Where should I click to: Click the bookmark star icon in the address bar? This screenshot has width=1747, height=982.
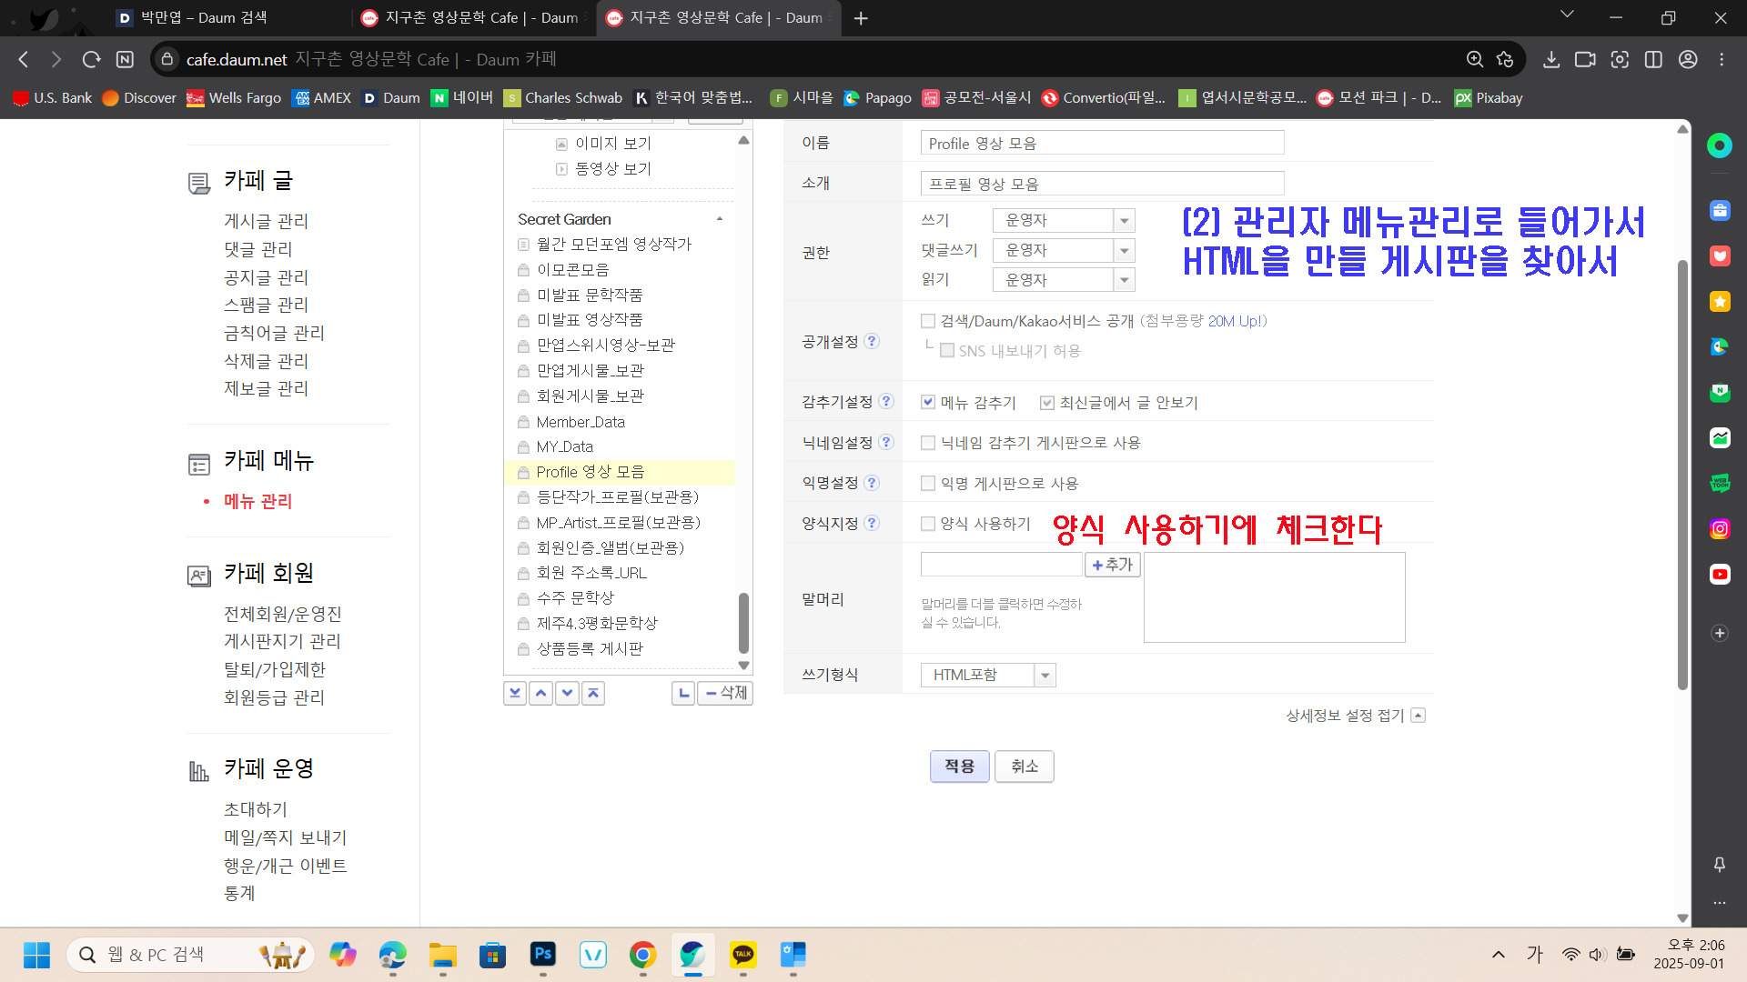1505,59
